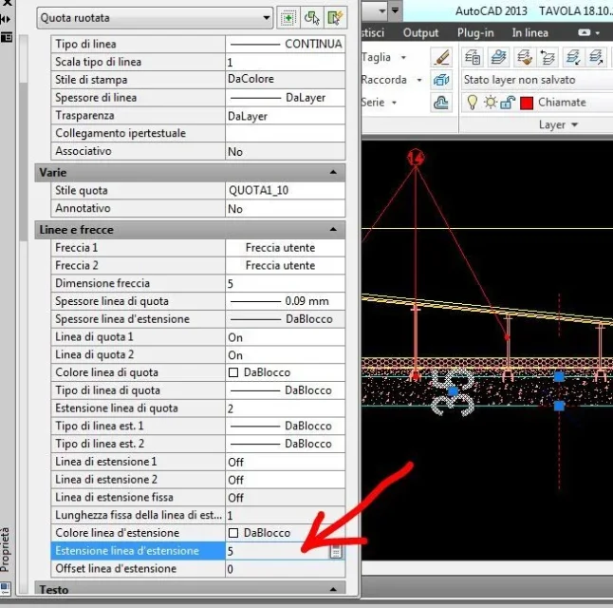Open the quick access toolbar customize arrow

pyautogui.click(x=396, y=10)
